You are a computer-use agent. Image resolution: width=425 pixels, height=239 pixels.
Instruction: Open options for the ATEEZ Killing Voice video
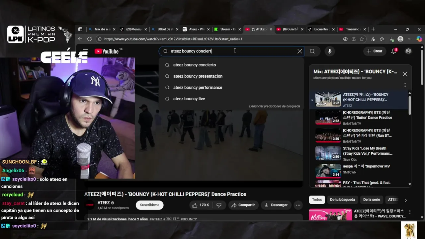[x=410, y=212]
